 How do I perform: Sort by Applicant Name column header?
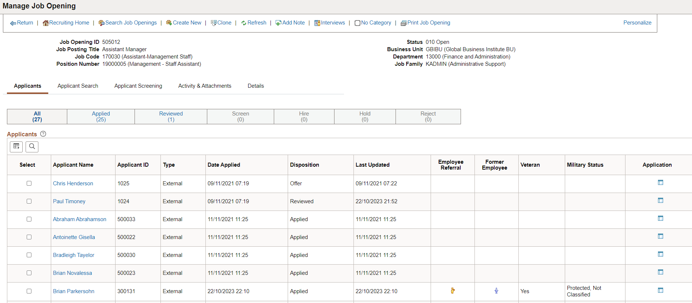pyautogui.click(x=73, y=165)
